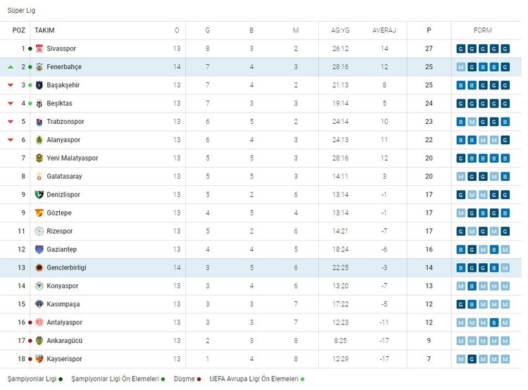The image size is (528, 390).
Task: Click the Beşiktaş team badge
Action: point(39,103)
